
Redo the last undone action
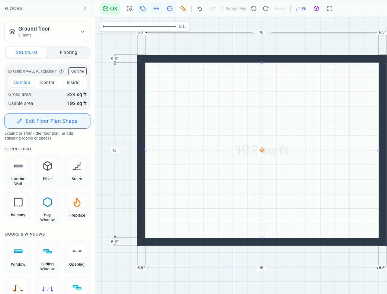pos(213,9)
